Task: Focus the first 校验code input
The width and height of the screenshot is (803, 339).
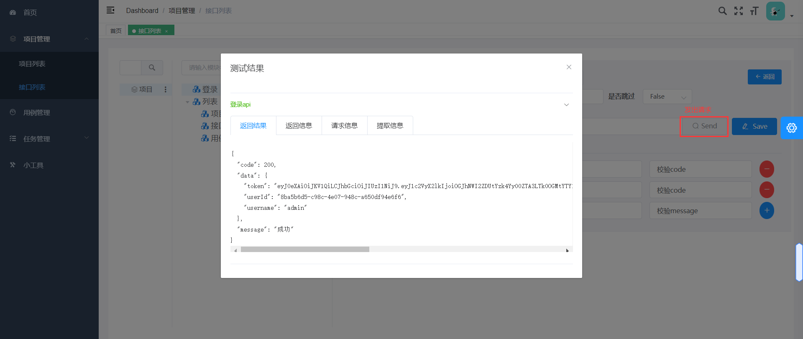Action: point(701,169)
